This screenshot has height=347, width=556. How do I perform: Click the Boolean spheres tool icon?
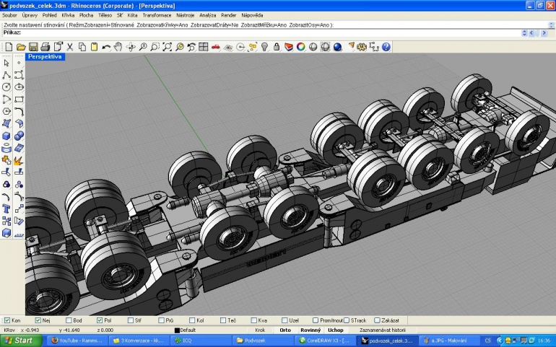tap(19, 136)
